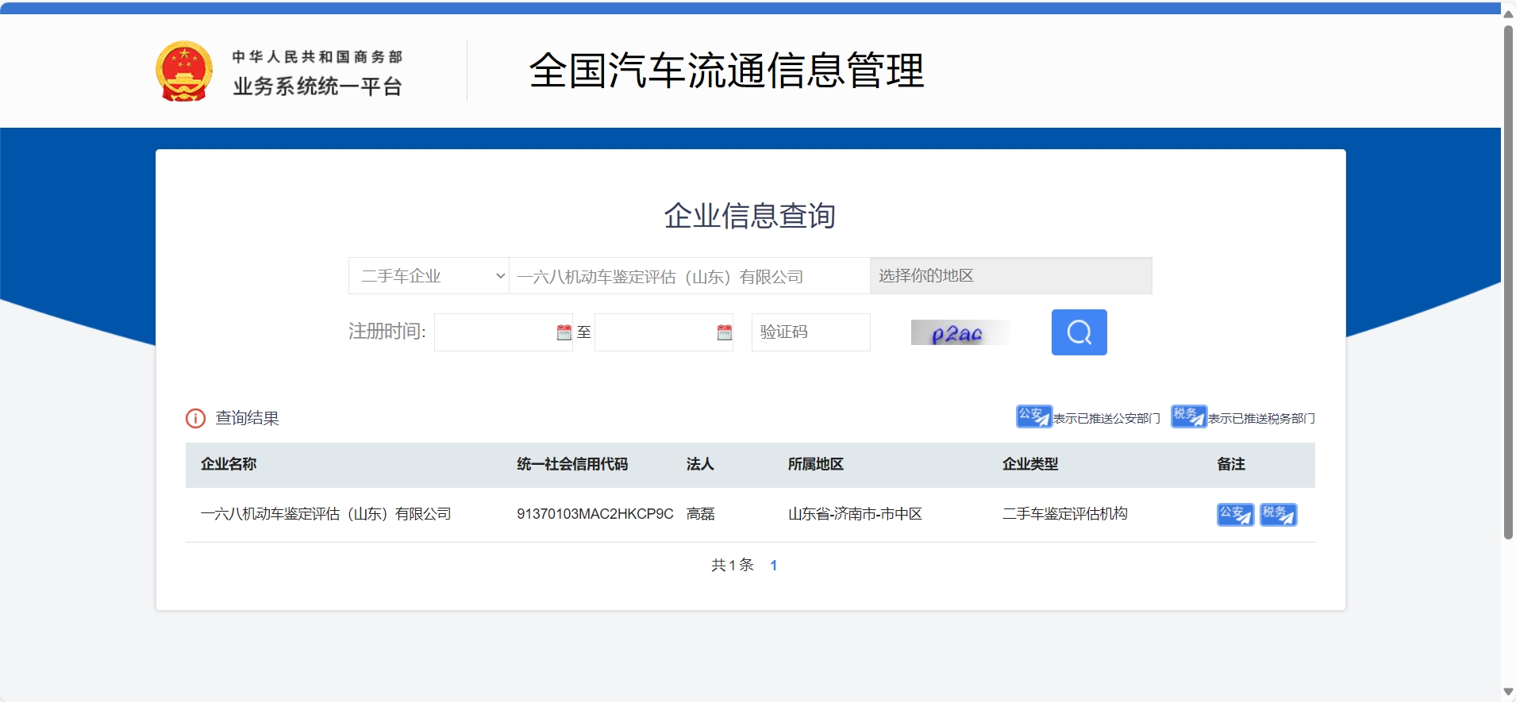The height and width of the screenshot is (702, 1516).
Task: Click the red info icon beside 查询结果
Action: point(195,418)
